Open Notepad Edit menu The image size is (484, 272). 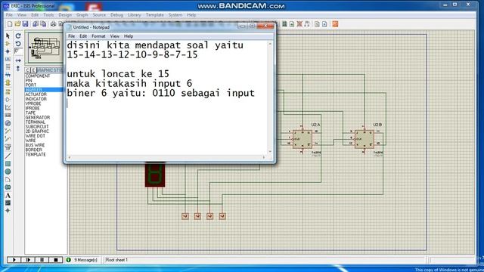pyautogui.click(x=83, y=36)
